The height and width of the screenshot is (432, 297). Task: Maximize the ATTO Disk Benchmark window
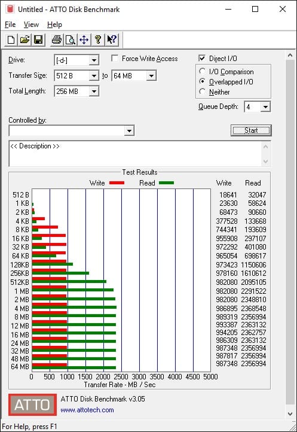(255, 9)
